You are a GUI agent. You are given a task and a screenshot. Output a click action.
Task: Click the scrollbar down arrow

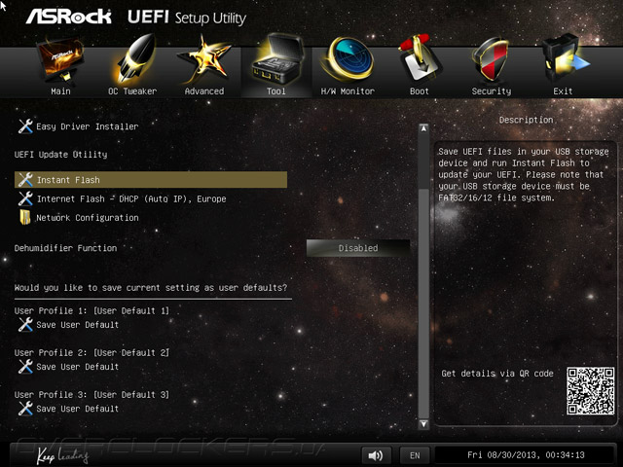click(424, 424)
